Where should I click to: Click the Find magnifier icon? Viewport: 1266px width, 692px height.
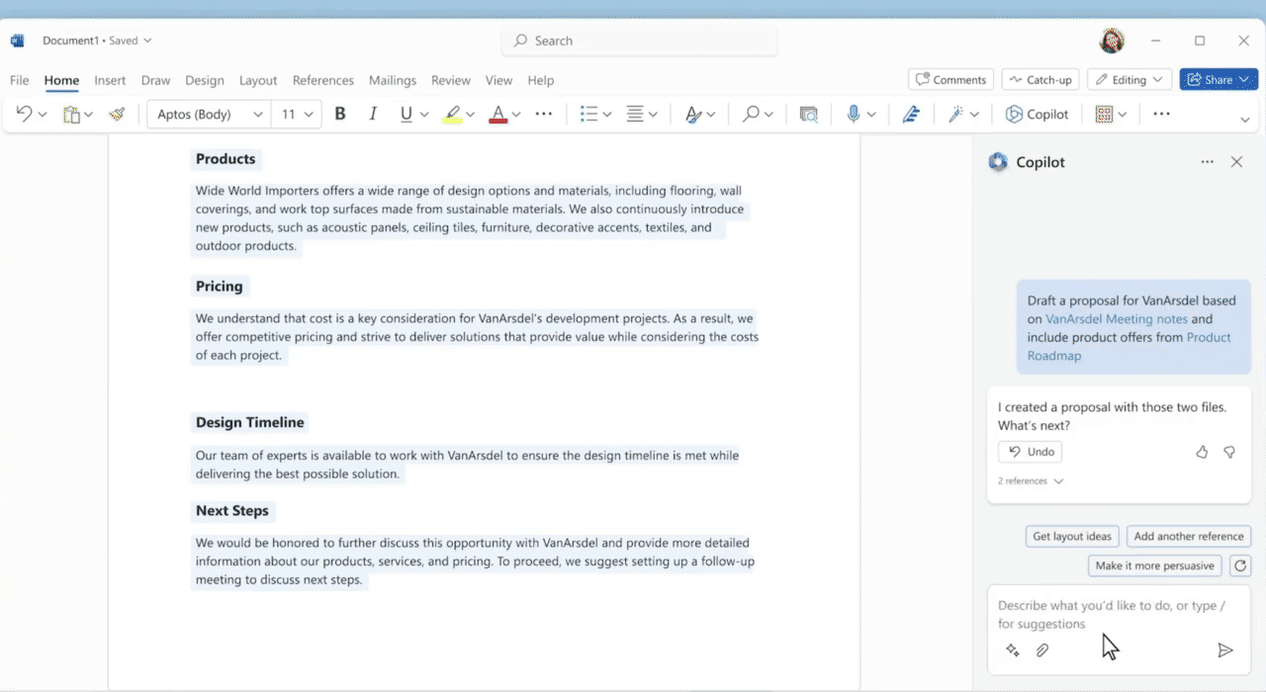click(x=751, y=114)
